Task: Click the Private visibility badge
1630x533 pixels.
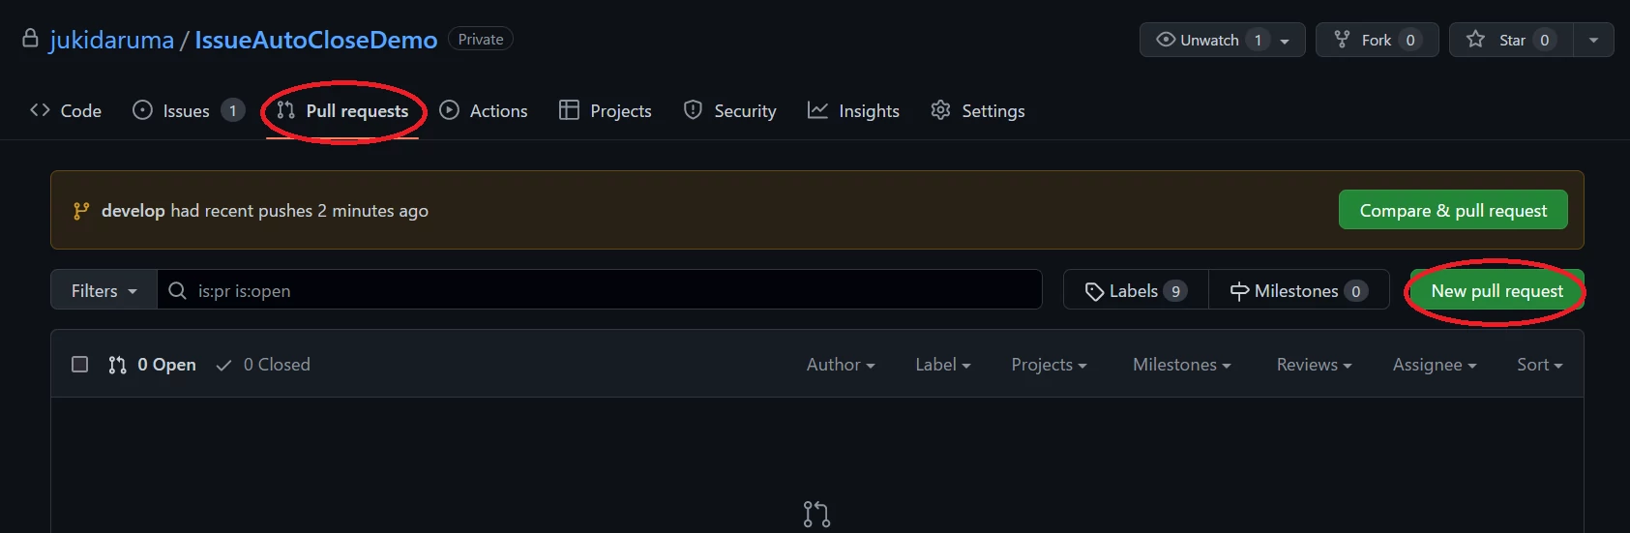Action: click(x=481, y=39)
